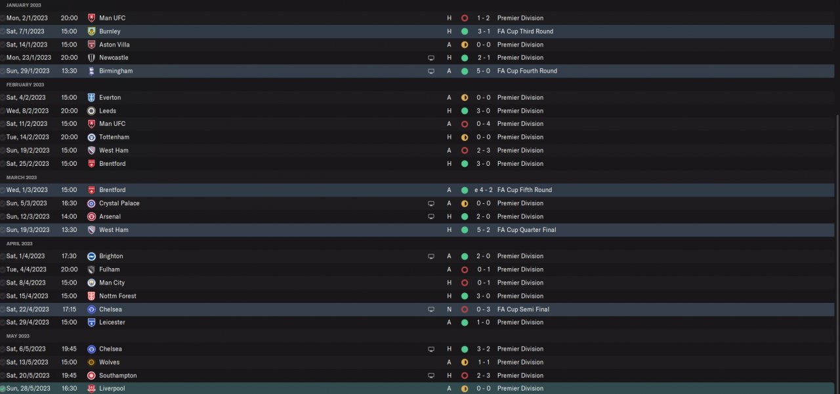Image resolution: width=840 pixels, height=394 pixels.
Task: Click the TV broadcast icon on Newcastle row
Action: [431, 58]
